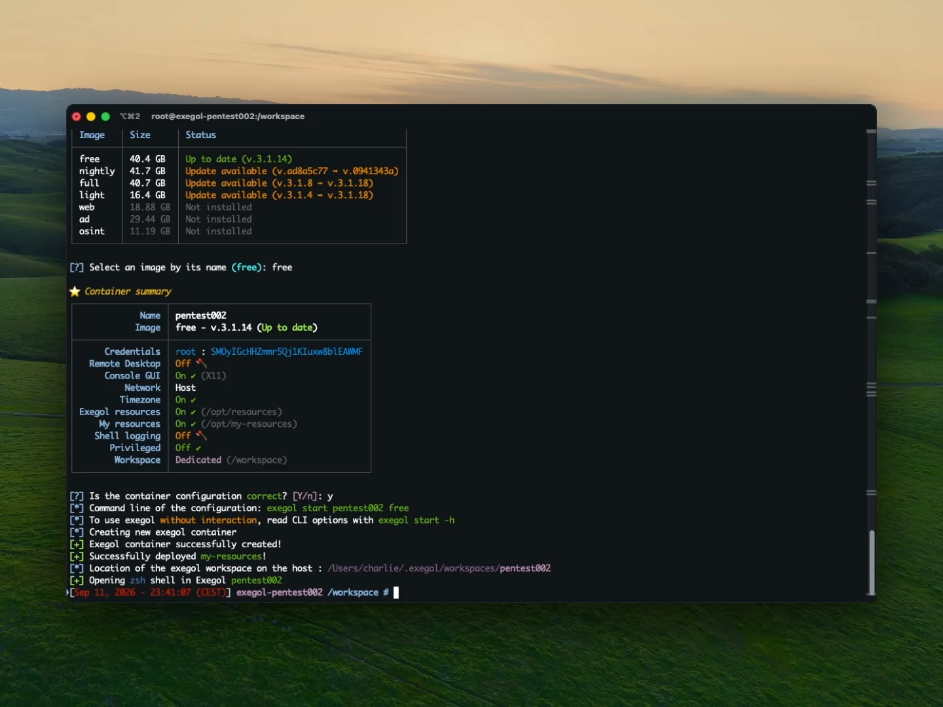Click 'Up to date (v.3.1.14)' status

click(x=238, y=159)
